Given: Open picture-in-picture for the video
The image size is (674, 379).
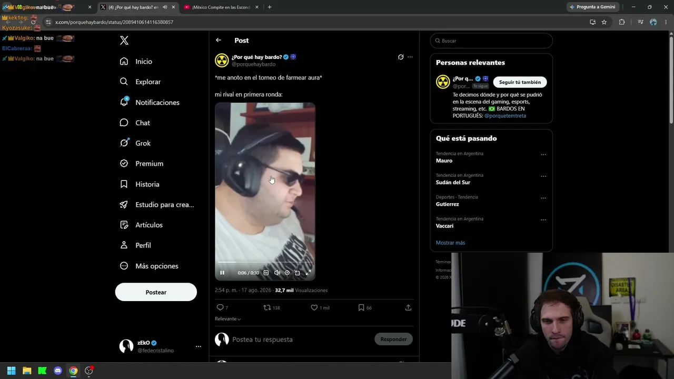Looking at the screenshot, I should (x=298, y=273).
